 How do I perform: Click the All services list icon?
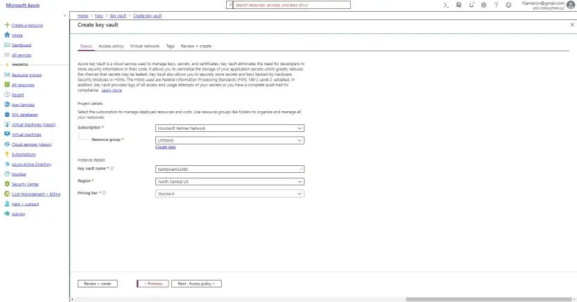tap(7, 55)
